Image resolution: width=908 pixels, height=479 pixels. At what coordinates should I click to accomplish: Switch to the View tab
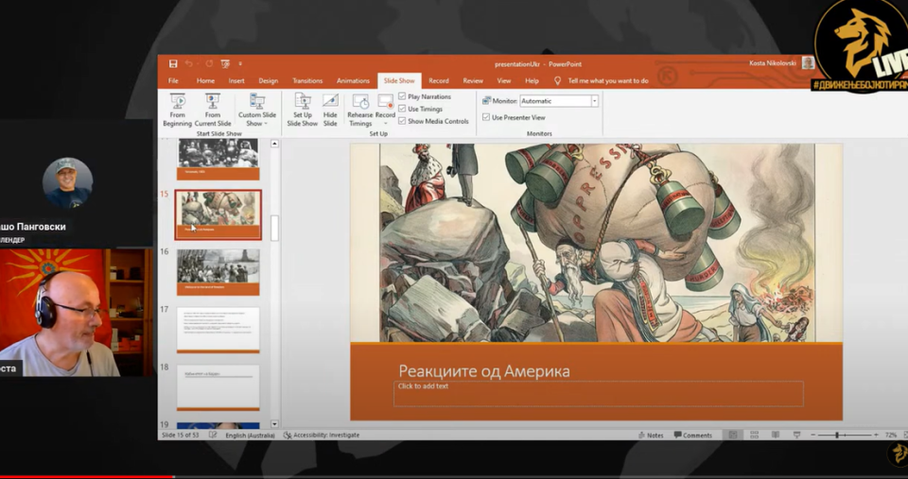(x=504, y=81)
